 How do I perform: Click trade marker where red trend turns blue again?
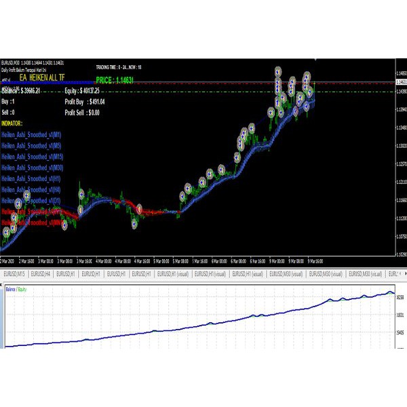pos(182,197)
